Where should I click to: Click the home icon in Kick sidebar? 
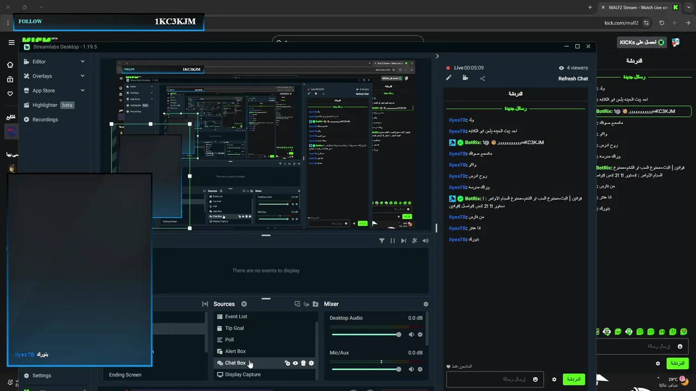(x=10, y=65)
